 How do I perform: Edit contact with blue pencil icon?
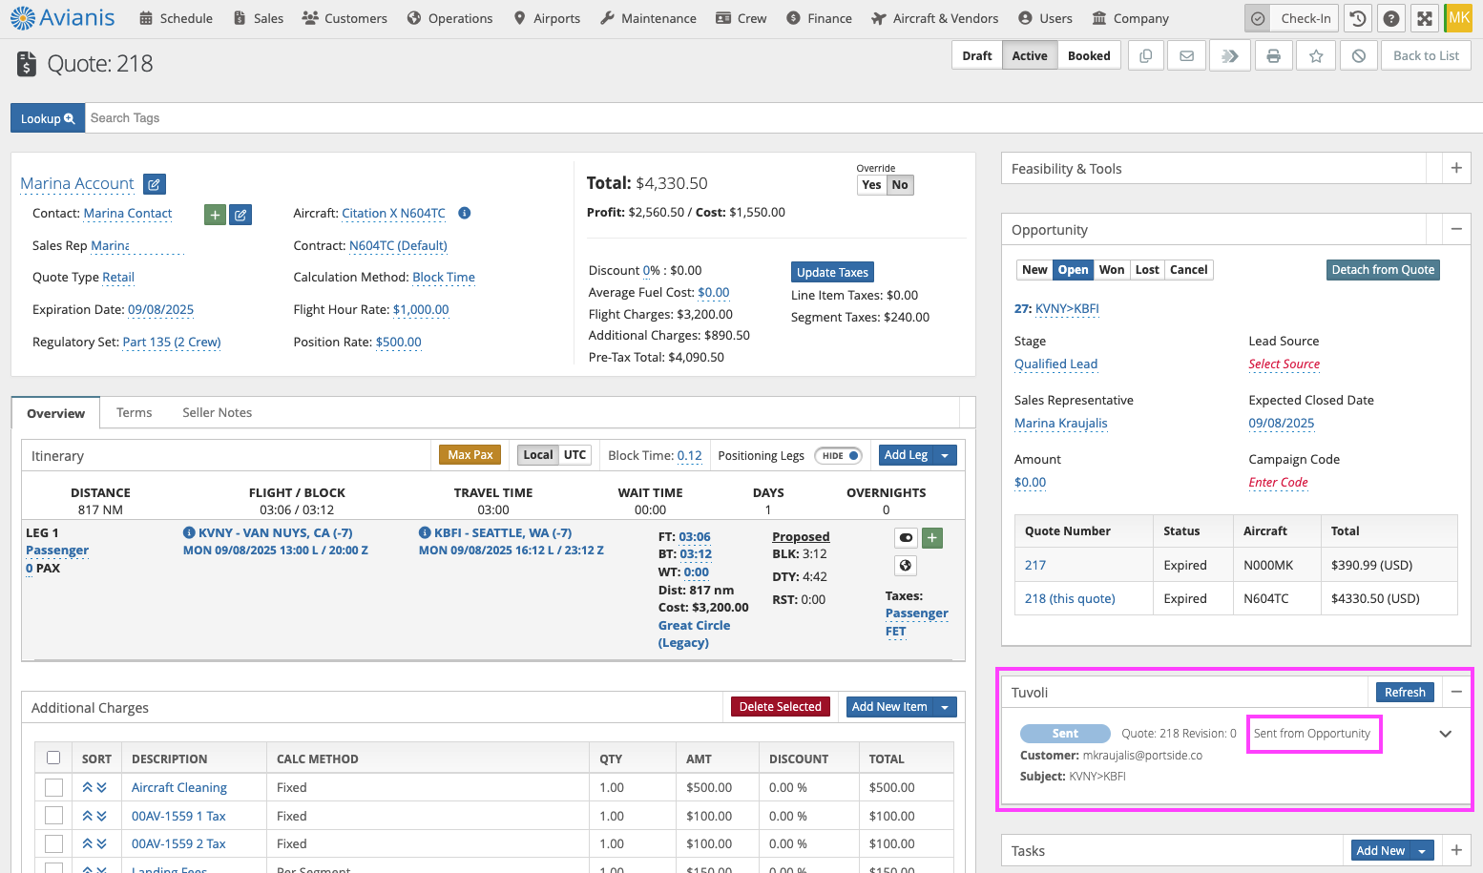click(x=240, y=215)
